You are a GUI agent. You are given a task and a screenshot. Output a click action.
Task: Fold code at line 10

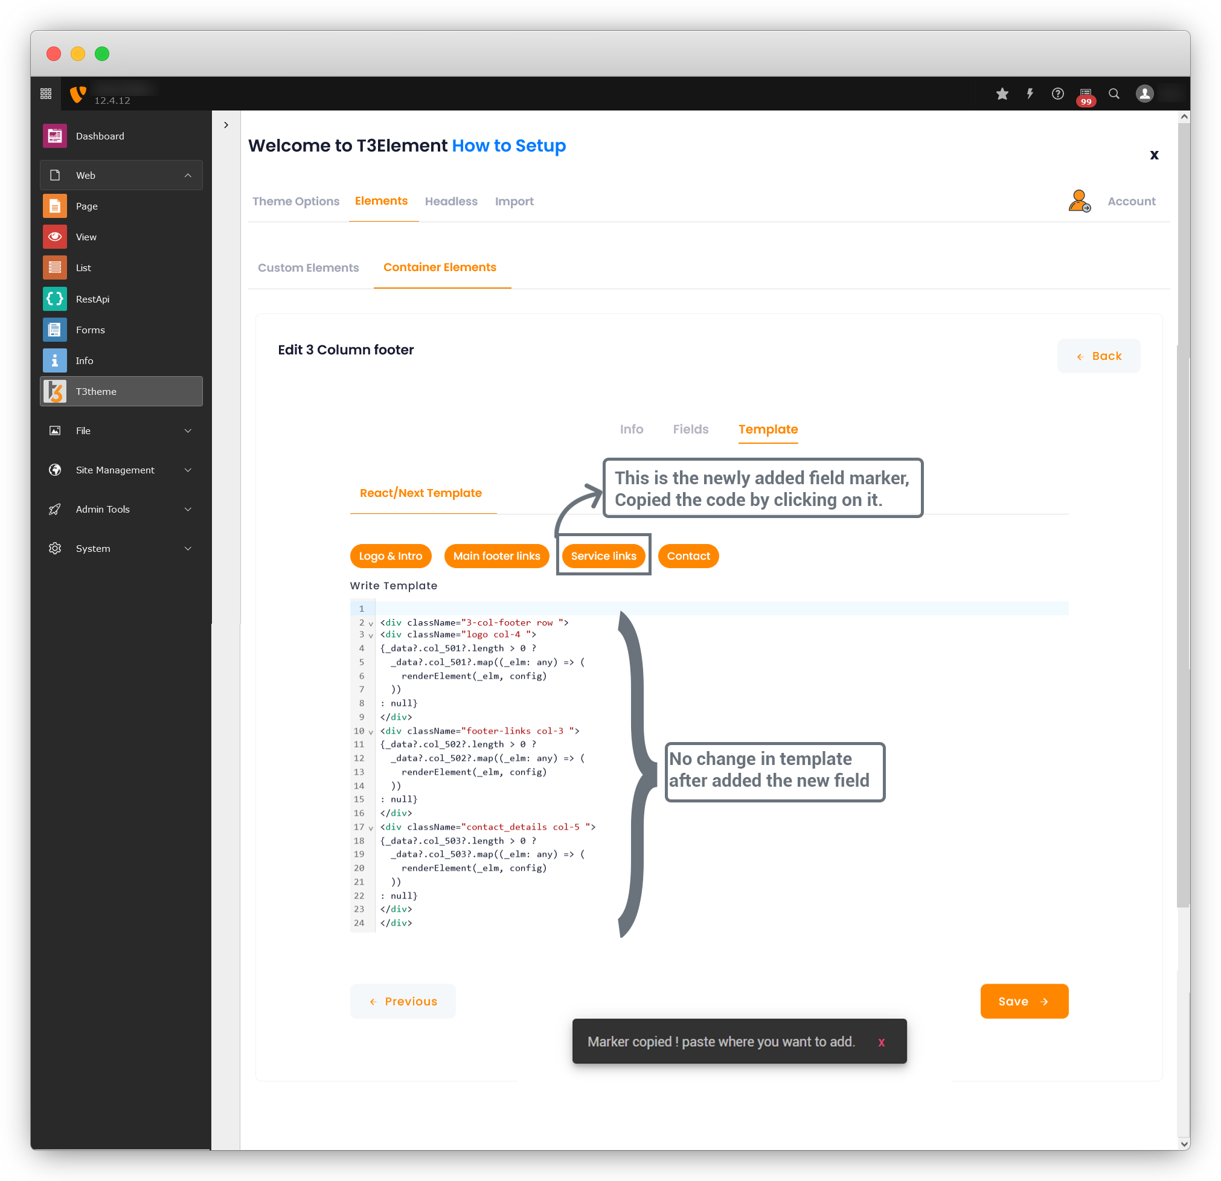click(371, 732)
